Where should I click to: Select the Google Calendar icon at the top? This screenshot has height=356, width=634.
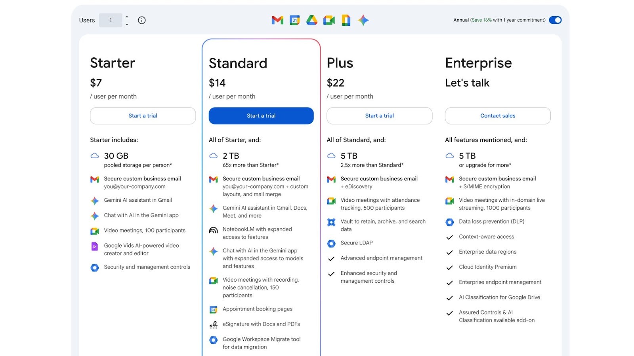pos(294,20)
